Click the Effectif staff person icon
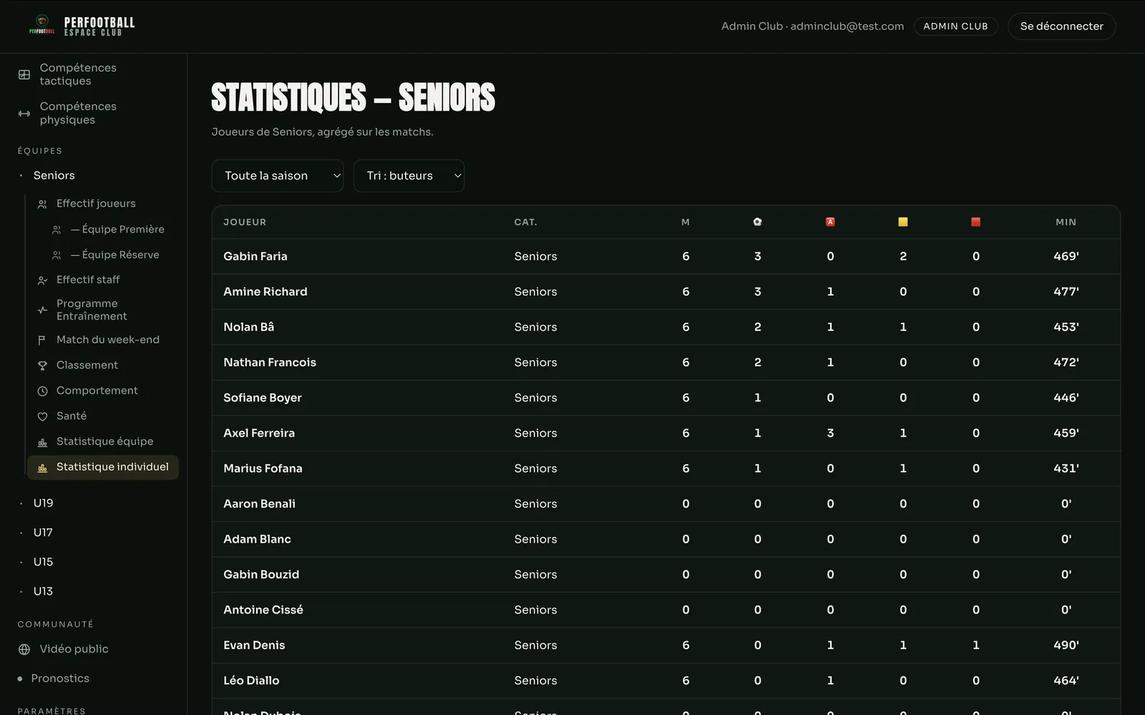This screenshot has width=1145, height=715. click(x=42, y=280)
